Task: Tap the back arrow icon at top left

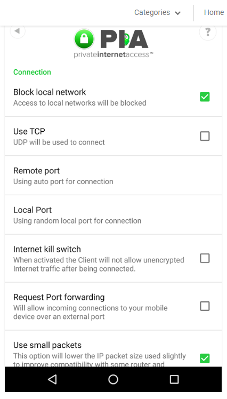Action: click(x=17, y=31)
